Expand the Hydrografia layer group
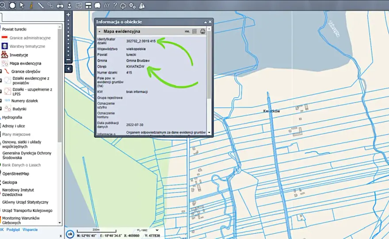 point(12,117)
